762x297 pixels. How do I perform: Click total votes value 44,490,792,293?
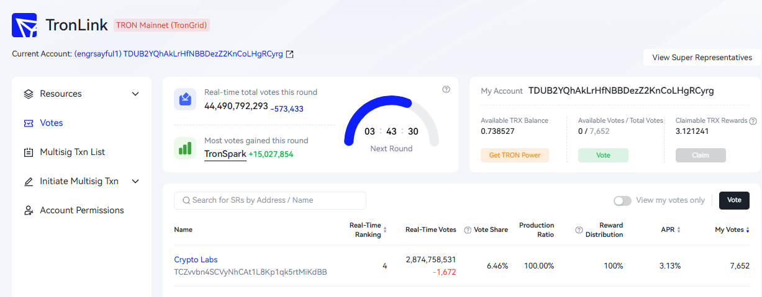[x=236, y=106]
